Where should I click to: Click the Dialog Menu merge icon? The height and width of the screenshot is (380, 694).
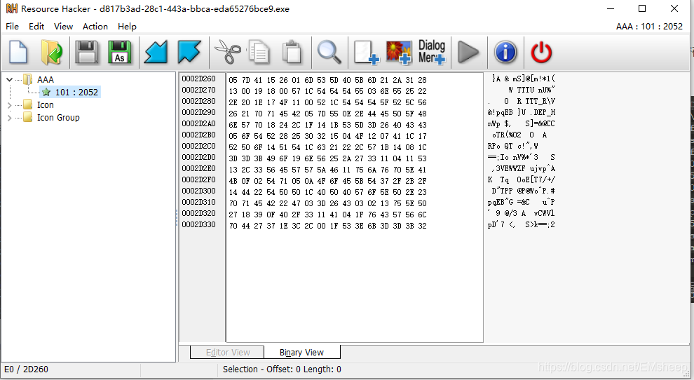[x=432, y=53]
